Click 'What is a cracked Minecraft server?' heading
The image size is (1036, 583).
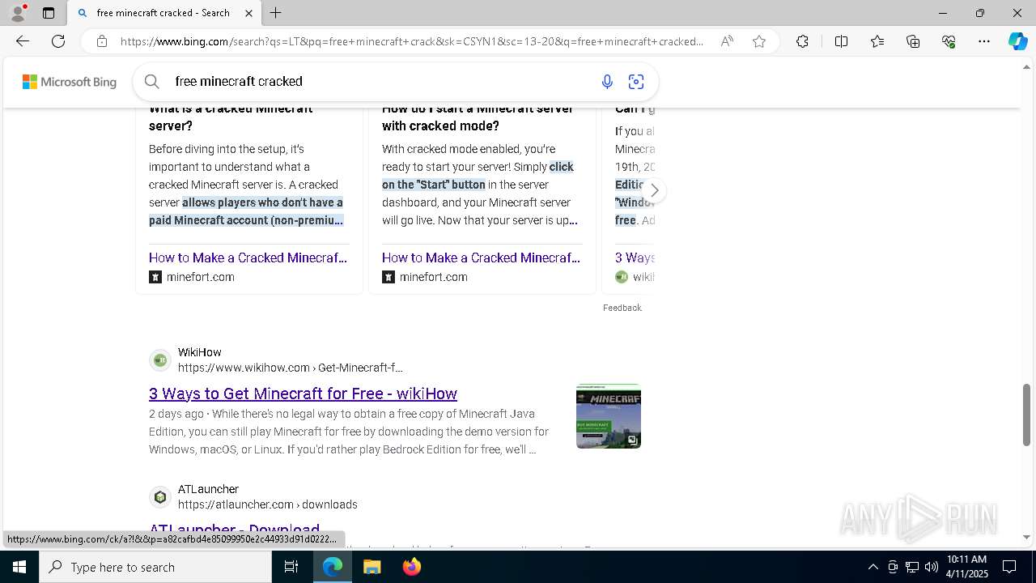pyautogui.click(x=231, y=117)
